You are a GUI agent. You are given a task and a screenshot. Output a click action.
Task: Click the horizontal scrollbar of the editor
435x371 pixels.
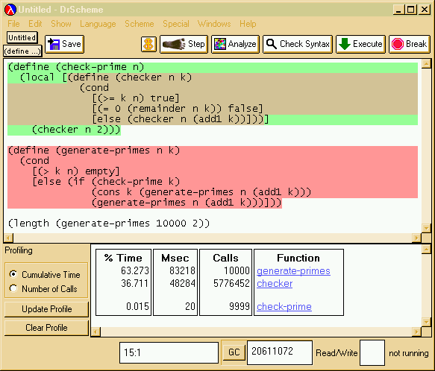(213, 238)
